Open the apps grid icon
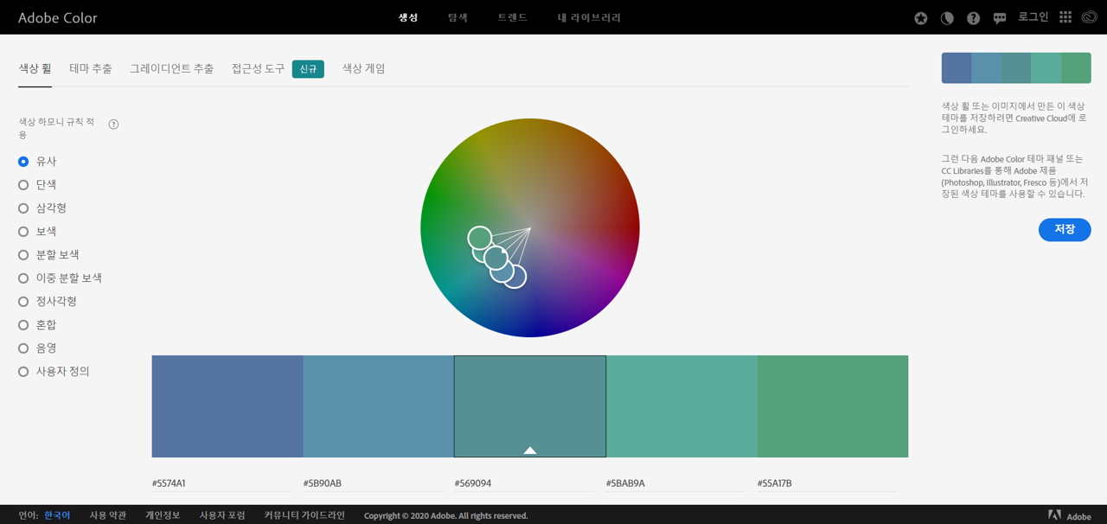 point(1065,17)
